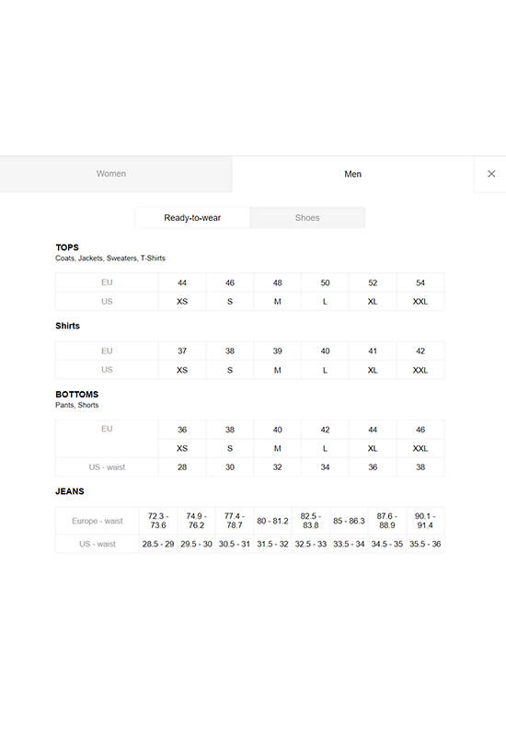Select Shirts EU size 42 cell
506x736 pixels.
click(x=420, y=351)
